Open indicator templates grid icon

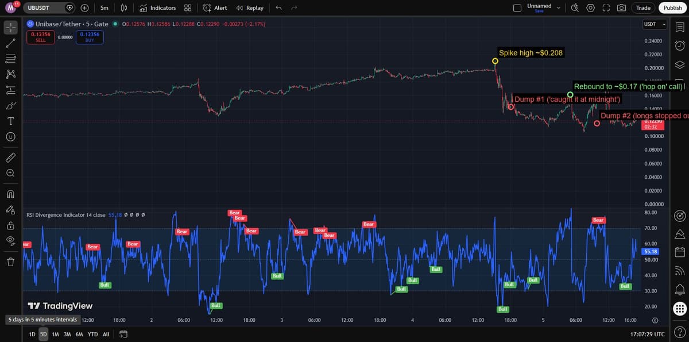188,8
